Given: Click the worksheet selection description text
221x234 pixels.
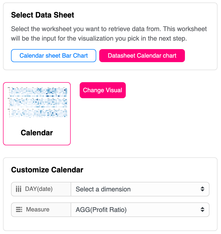Looking at the screenshot, I should pos(109,34).
